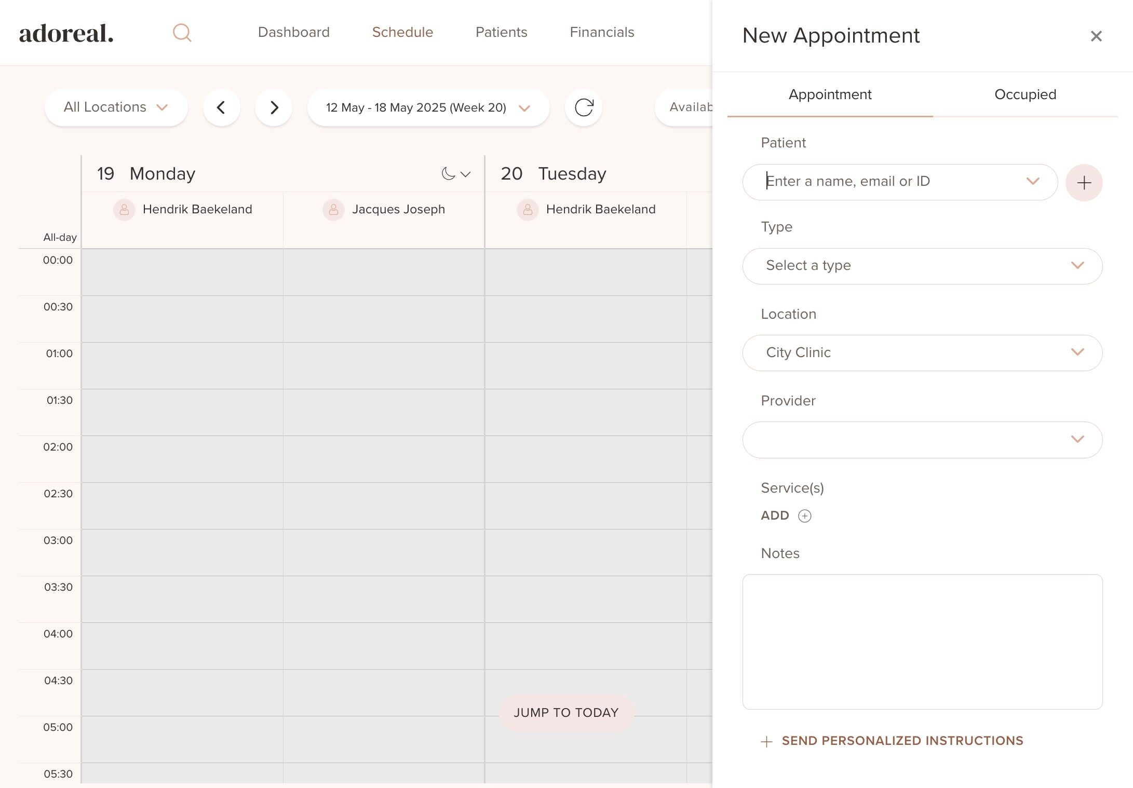Open the Patients menu item
Image resolution: width=1133 pixels, height=788 pixels.
[x=501, y=32]
